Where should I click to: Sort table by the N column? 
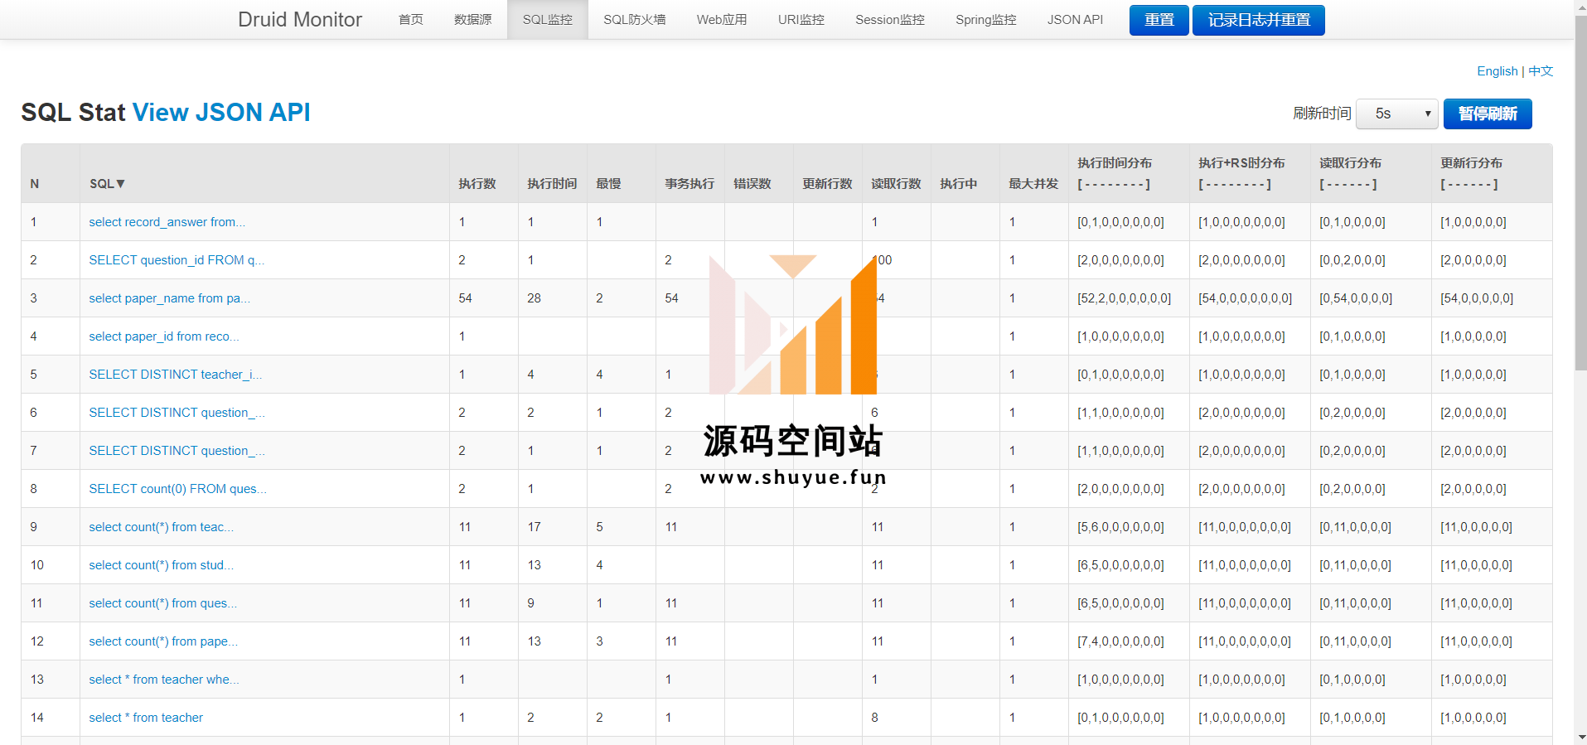coord(35,184)
